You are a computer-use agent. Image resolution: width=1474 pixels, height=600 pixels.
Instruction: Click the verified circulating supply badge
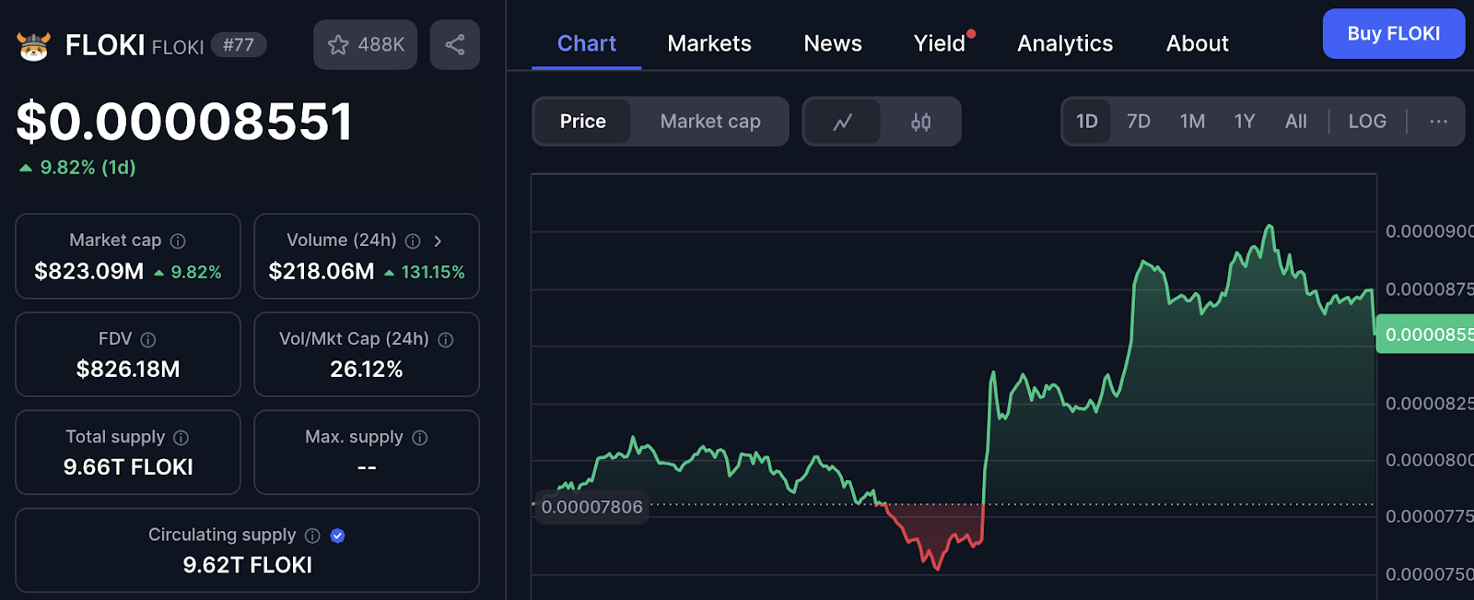coord(337,535)
